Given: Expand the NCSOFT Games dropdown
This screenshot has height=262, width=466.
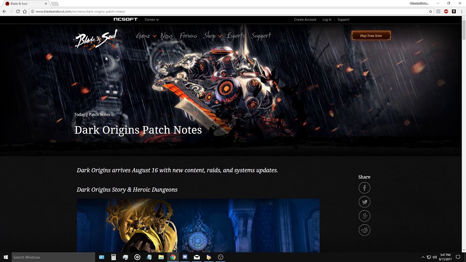Looking at the screenshot, I should [151, 20].
